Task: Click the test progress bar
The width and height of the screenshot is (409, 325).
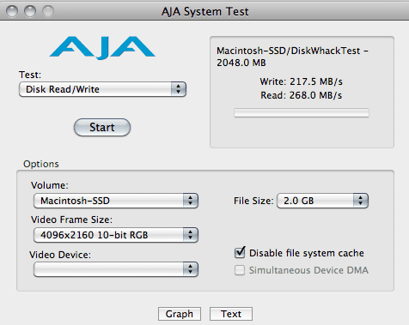Action: click(x=302, y=113)
